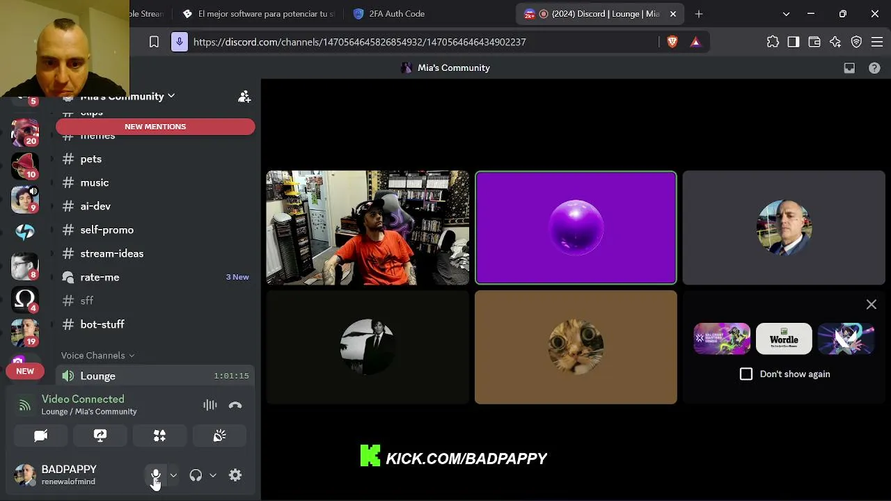Mute the microphone
Viewport: 891px width, 501px height.
click(156, 475)
